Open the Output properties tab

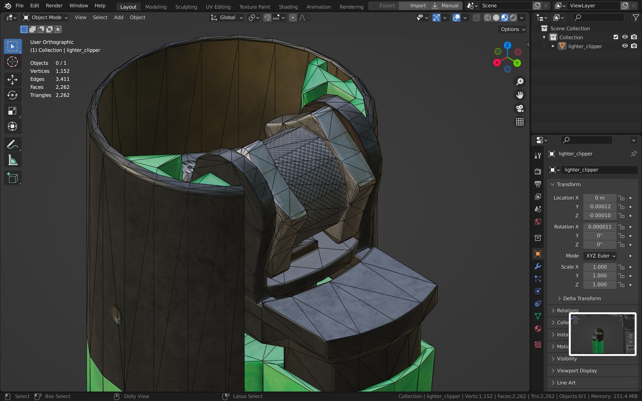(538, 184)
